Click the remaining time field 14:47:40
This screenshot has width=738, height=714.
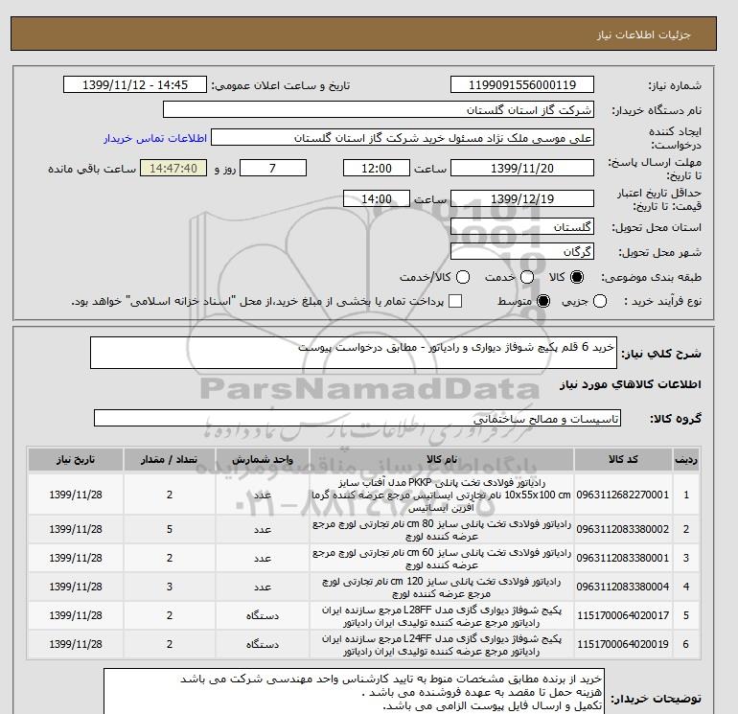click(x=173, y=168)
